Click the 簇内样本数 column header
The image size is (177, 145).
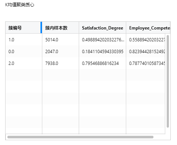(60, 28)
